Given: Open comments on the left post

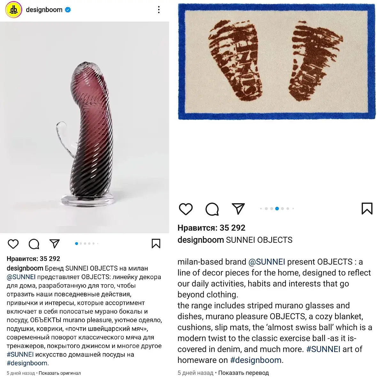Looking at the screenshot, I should coord(34,244).
